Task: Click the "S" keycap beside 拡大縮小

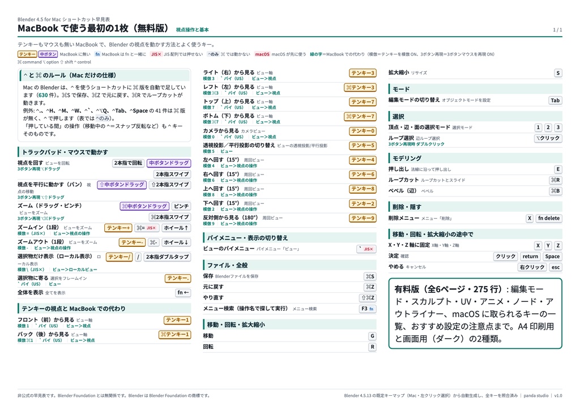Action: [558, 73]
